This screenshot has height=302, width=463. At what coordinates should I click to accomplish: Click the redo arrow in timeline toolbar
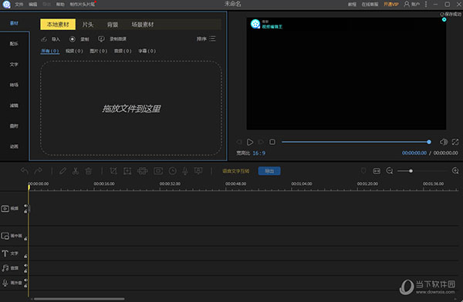click(38, 171)
